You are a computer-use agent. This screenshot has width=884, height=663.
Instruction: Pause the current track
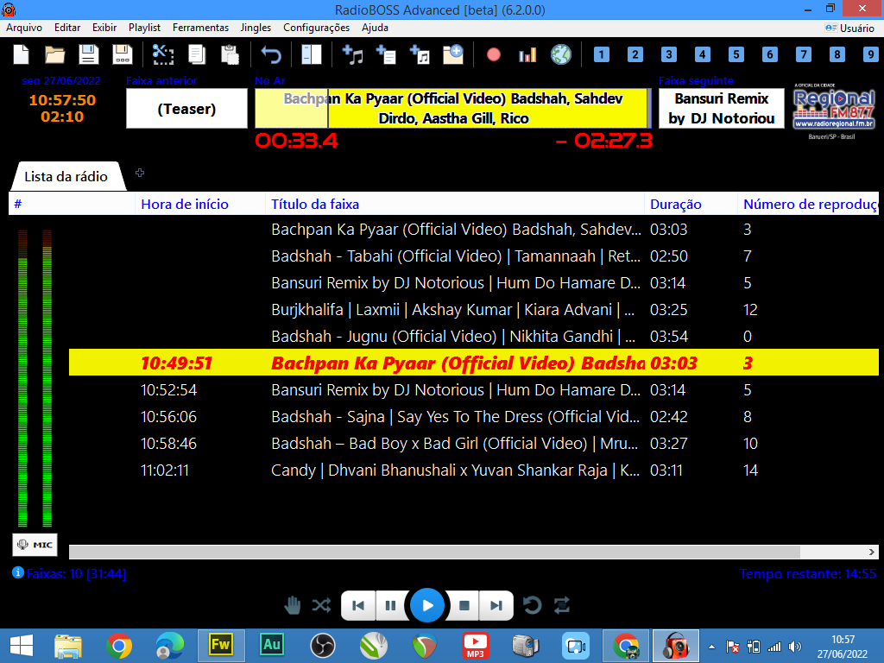[390, 605]
